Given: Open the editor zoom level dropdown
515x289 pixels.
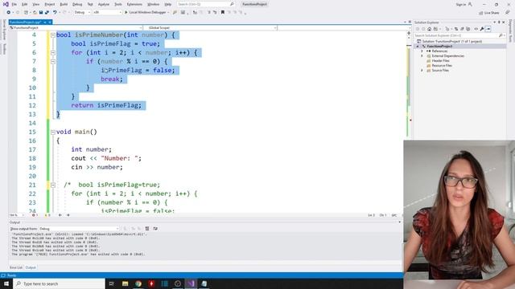Looking at the screenshot, I should tap(16, 215).
